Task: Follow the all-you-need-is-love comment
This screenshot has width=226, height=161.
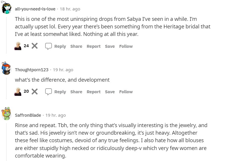Action: click(x=126, y=46)
